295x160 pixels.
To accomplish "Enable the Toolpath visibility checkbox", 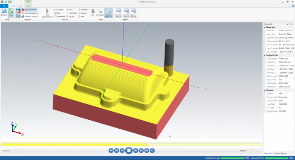I will (x=56, y=9).
